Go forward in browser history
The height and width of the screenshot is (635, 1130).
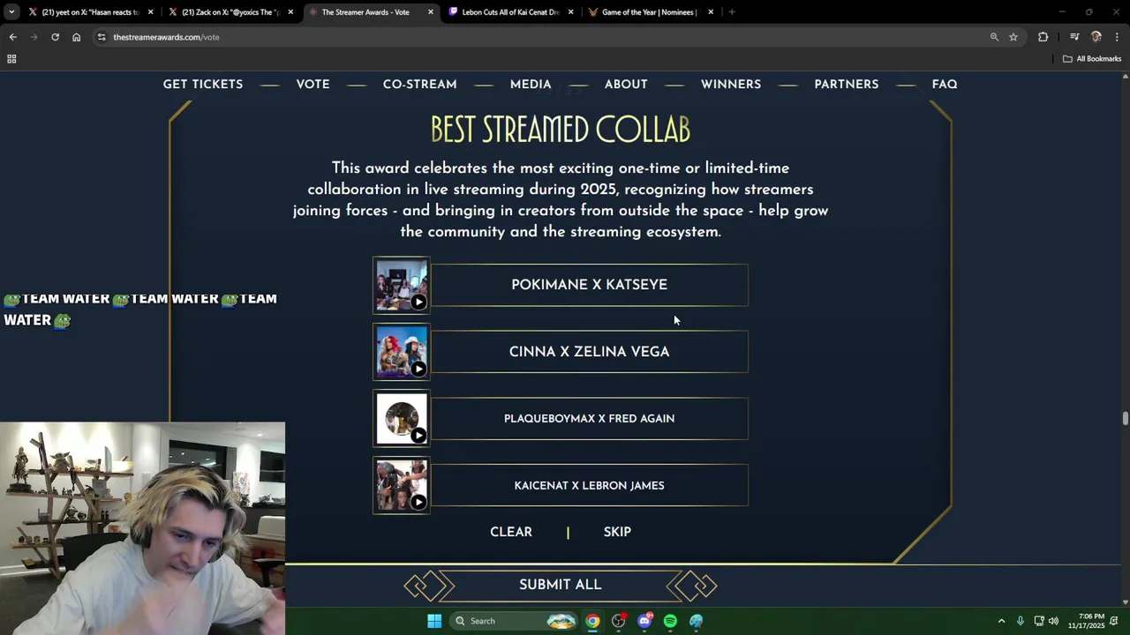click(34, 37)
